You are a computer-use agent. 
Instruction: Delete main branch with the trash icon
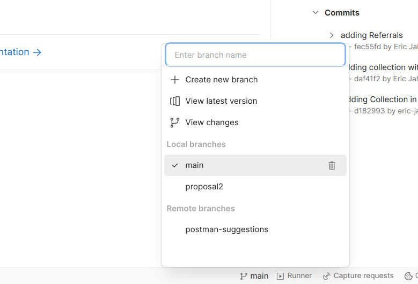tap(332, 165)
